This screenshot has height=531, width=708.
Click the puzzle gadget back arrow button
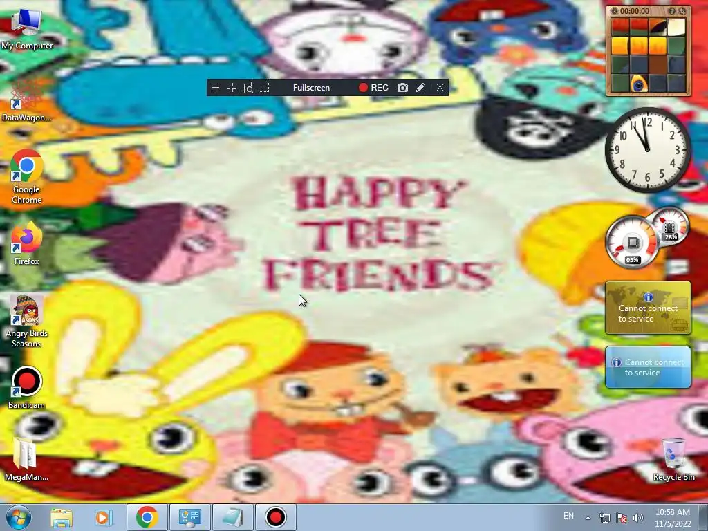(x=614, y=11)
